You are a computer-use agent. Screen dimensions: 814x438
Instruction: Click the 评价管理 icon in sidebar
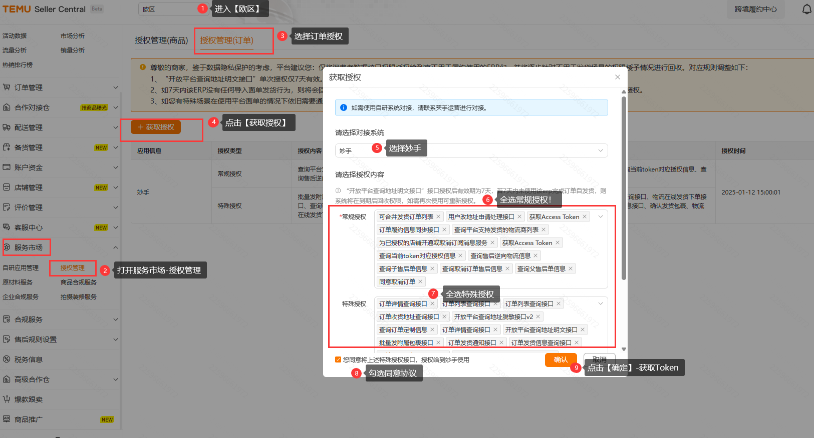[x=7, y=207]
